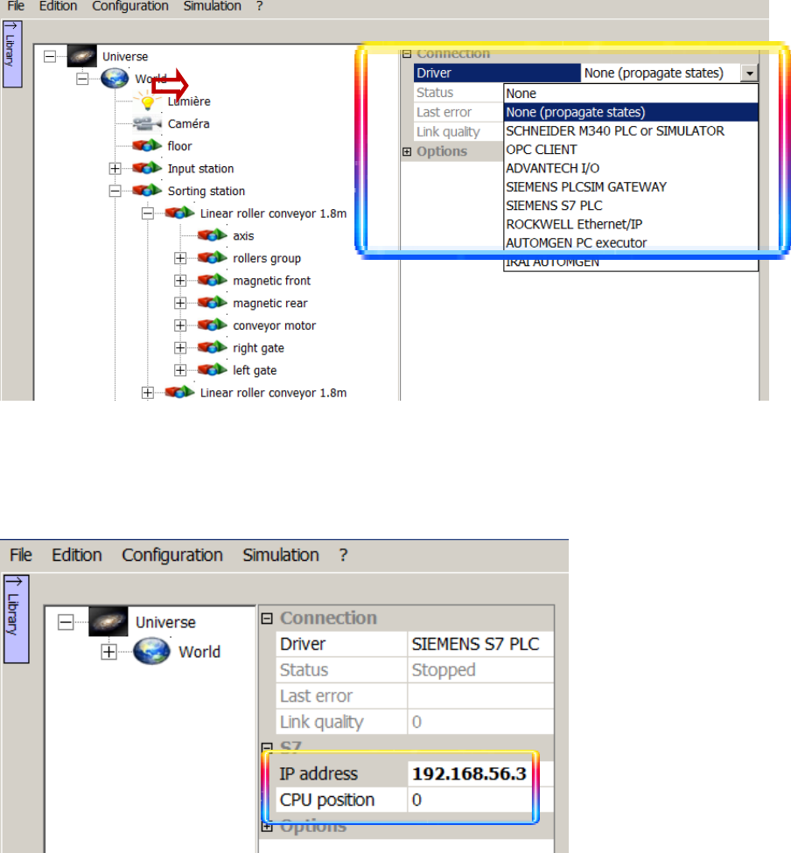The height and width of the screenshot is (853, 791).
Task: Open the ? help menu in the SIEMENS S7 PLC window
Action: click(x=343, y=555)
